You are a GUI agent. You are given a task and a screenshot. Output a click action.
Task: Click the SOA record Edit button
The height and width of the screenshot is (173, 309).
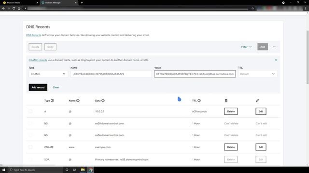click(x=261, y=160)
